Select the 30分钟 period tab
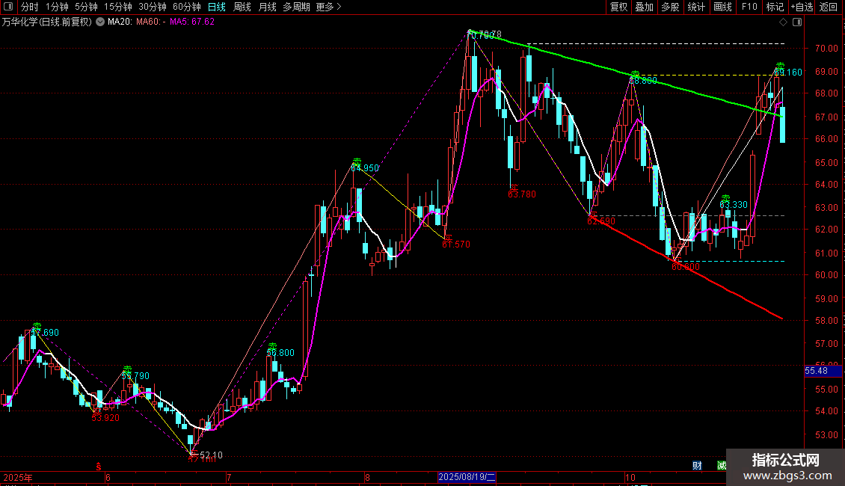Viewport: 845px width, 486px height. [x=153, y=7]
